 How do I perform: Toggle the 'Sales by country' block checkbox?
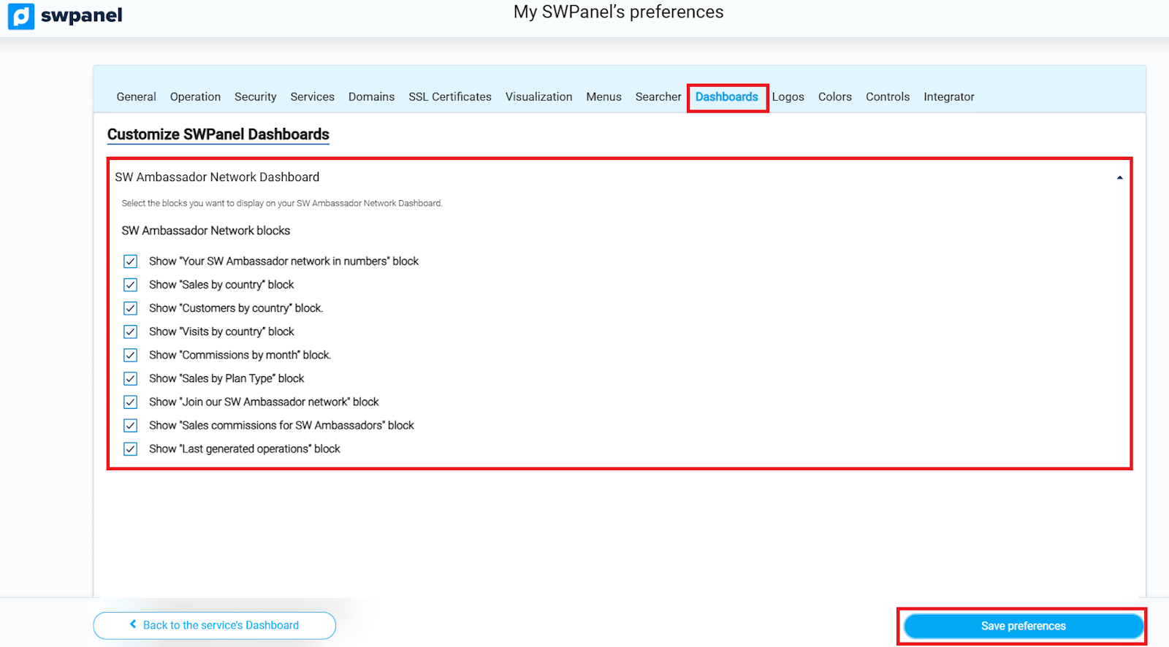(131, 285)
